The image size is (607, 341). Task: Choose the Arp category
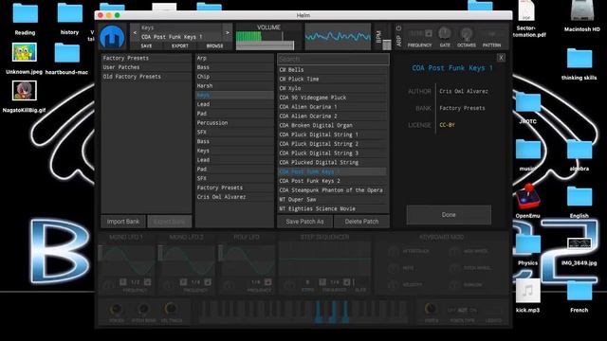(x=234, y=58)
